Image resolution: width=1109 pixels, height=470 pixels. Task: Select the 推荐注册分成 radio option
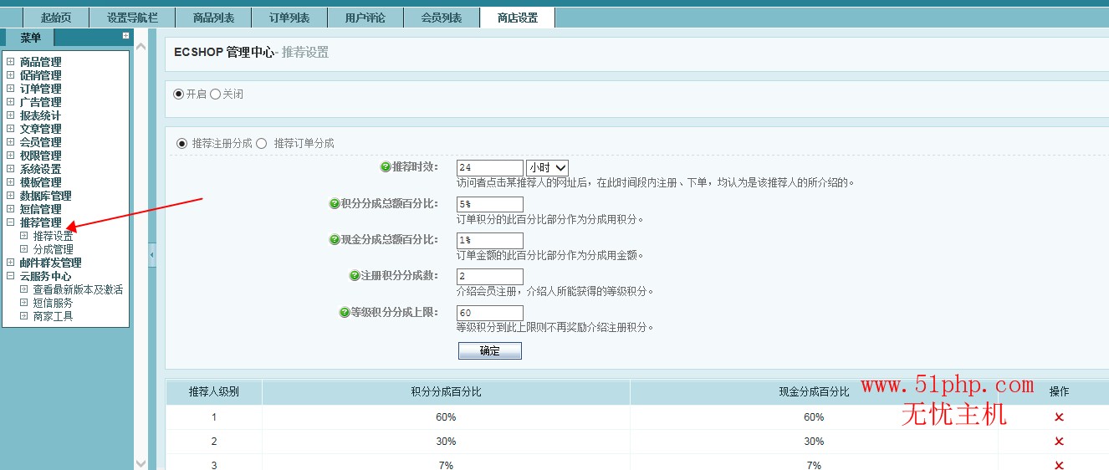(181, 144)
